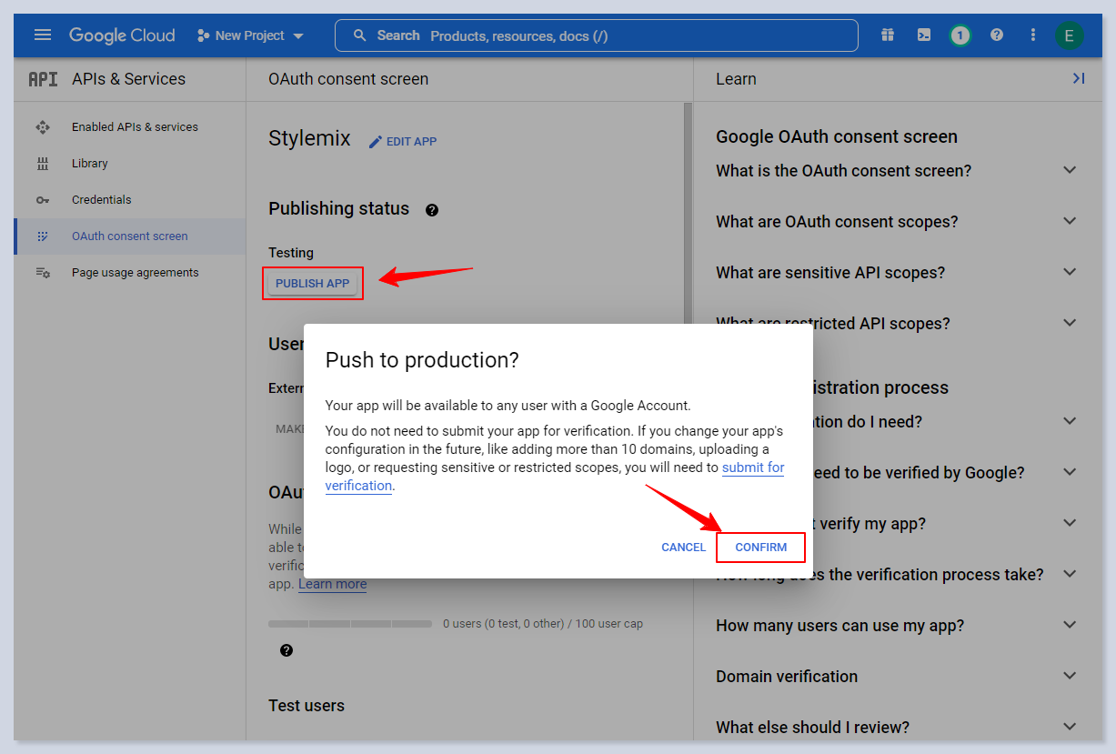Screen dimensions: 1116x754
Task: Select OAuth consent screen menu item
Action: [x=130, y=236]
